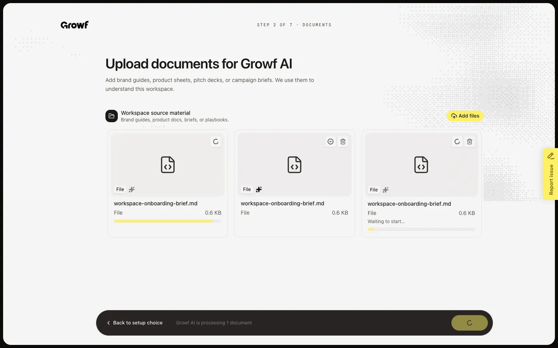
Task: Click the almost-full yellow upload progress bar
Action: [x=167, y=221]
